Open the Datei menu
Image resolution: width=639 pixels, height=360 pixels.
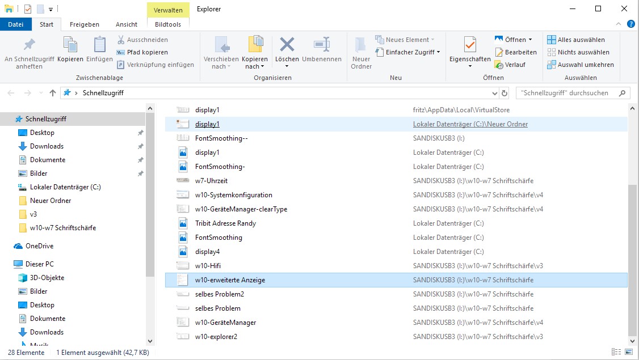click(x=15, y=24)
